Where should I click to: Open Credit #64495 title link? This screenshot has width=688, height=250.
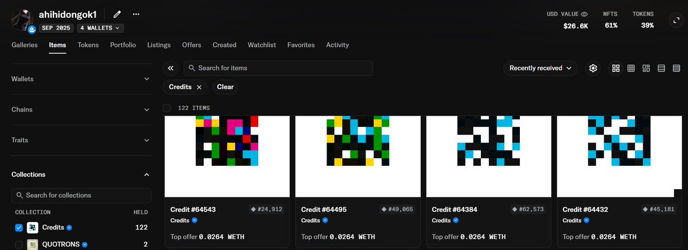point(324,210)
